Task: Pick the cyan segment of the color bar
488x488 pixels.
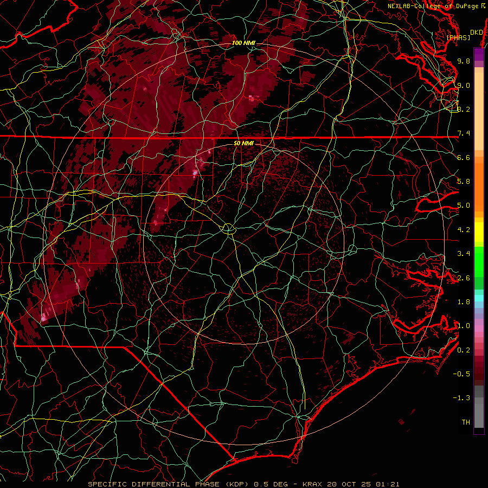Action: tap(479, 298)
